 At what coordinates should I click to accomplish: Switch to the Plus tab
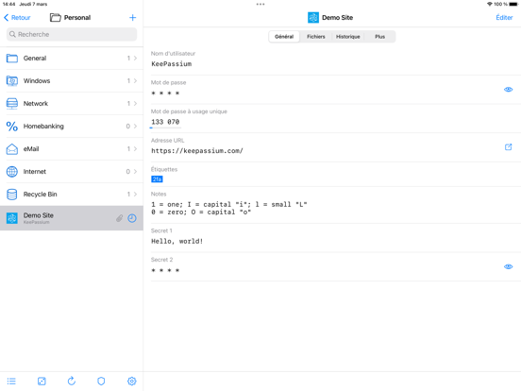click(x=379, y=37)
